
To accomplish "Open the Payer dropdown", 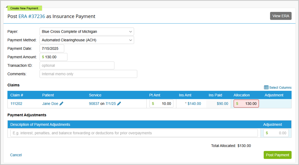I will click(x=87, y=31).
